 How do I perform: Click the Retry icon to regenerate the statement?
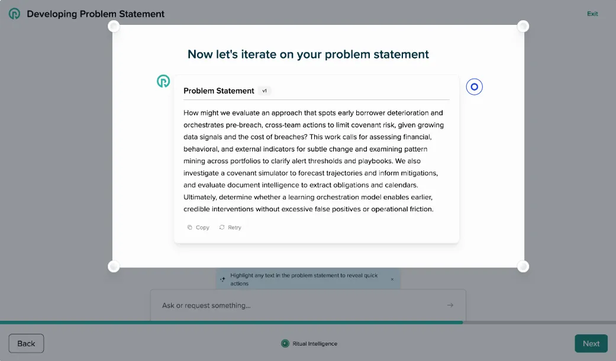[x=222, y=227]
